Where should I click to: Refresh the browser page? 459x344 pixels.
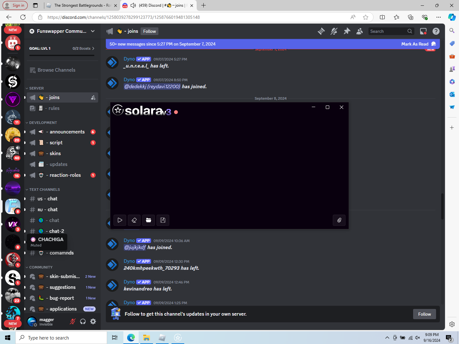click(23, 17)
